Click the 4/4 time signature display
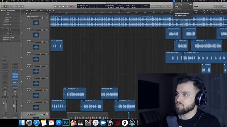 128,6
